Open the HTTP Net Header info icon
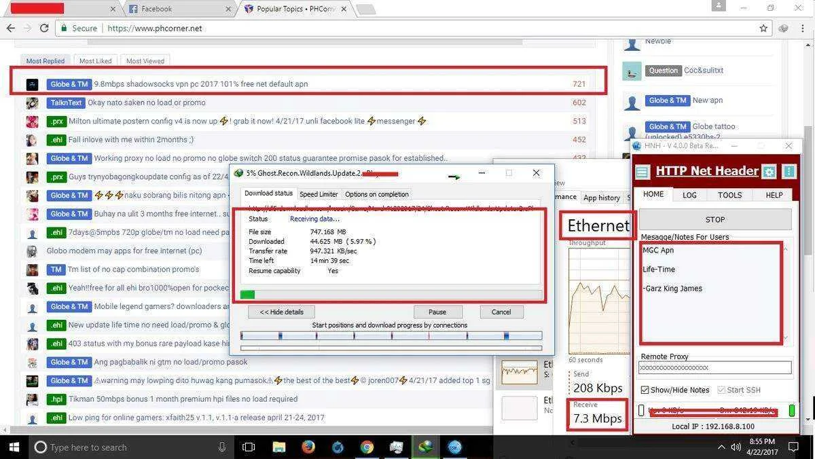The width and height of the screenshot is (815, 459). 789,172
